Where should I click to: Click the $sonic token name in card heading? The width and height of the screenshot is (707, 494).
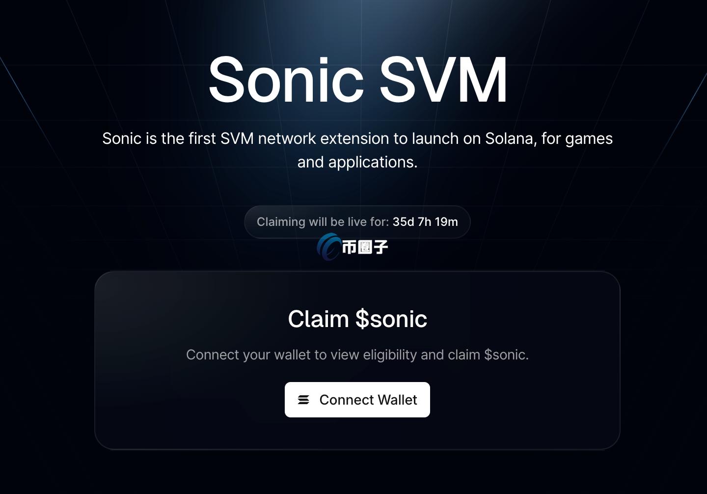391,319
